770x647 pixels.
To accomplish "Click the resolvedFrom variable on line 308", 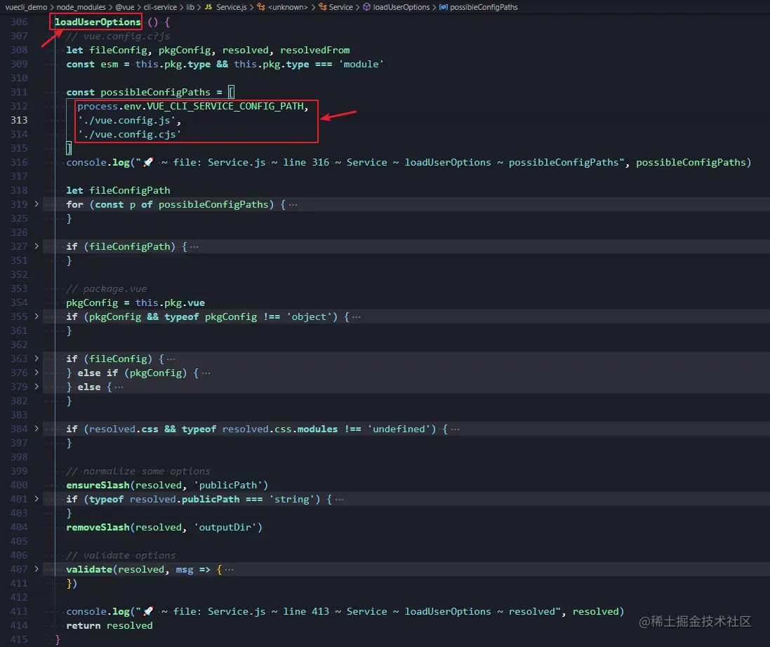I will [x=314, y=50].
